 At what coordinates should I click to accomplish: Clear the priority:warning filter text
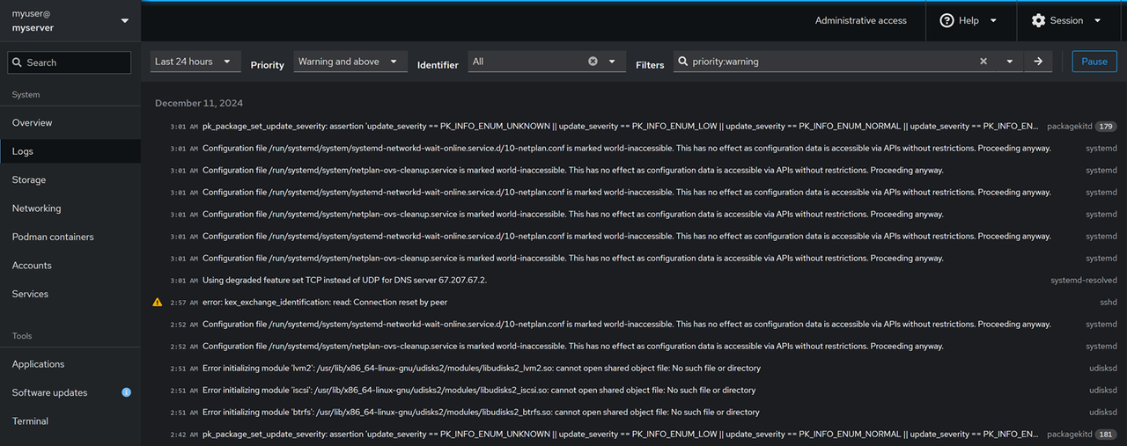983,62
